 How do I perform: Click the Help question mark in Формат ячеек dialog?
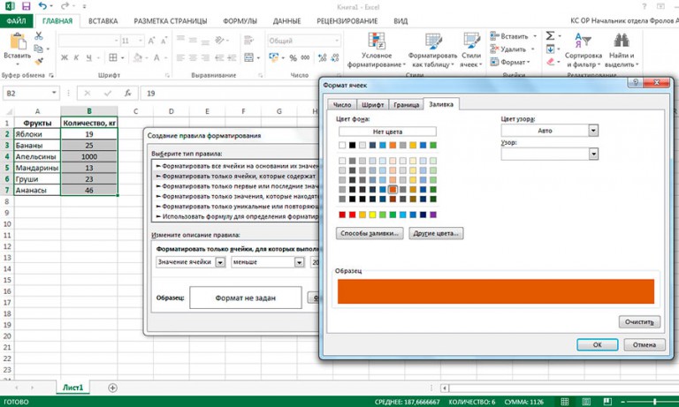[636, 82]
